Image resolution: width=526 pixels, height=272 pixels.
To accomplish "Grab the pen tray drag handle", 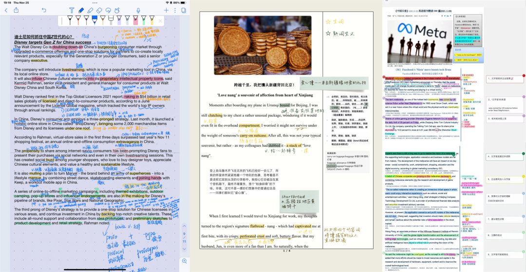I will click(62, 21).
